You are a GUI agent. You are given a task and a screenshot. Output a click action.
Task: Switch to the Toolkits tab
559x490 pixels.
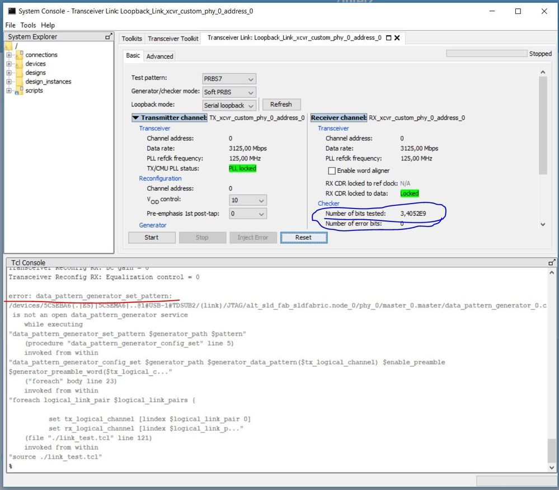coord(131,39)
